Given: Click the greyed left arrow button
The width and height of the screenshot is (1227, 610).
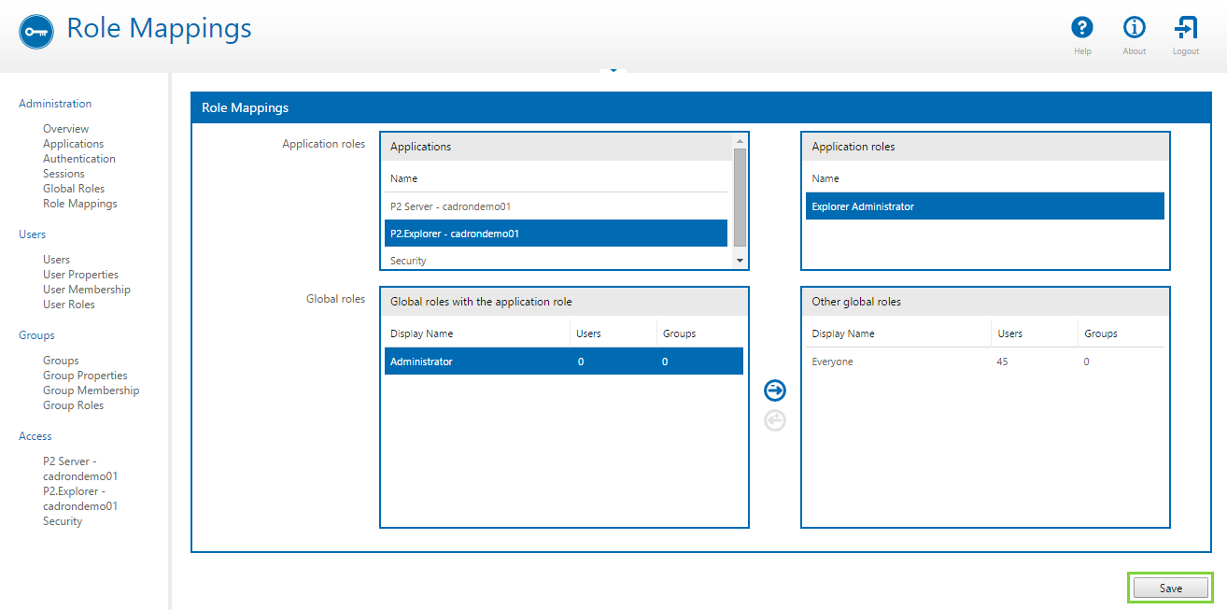Looking at the screenshot, I should coord(775,420).
